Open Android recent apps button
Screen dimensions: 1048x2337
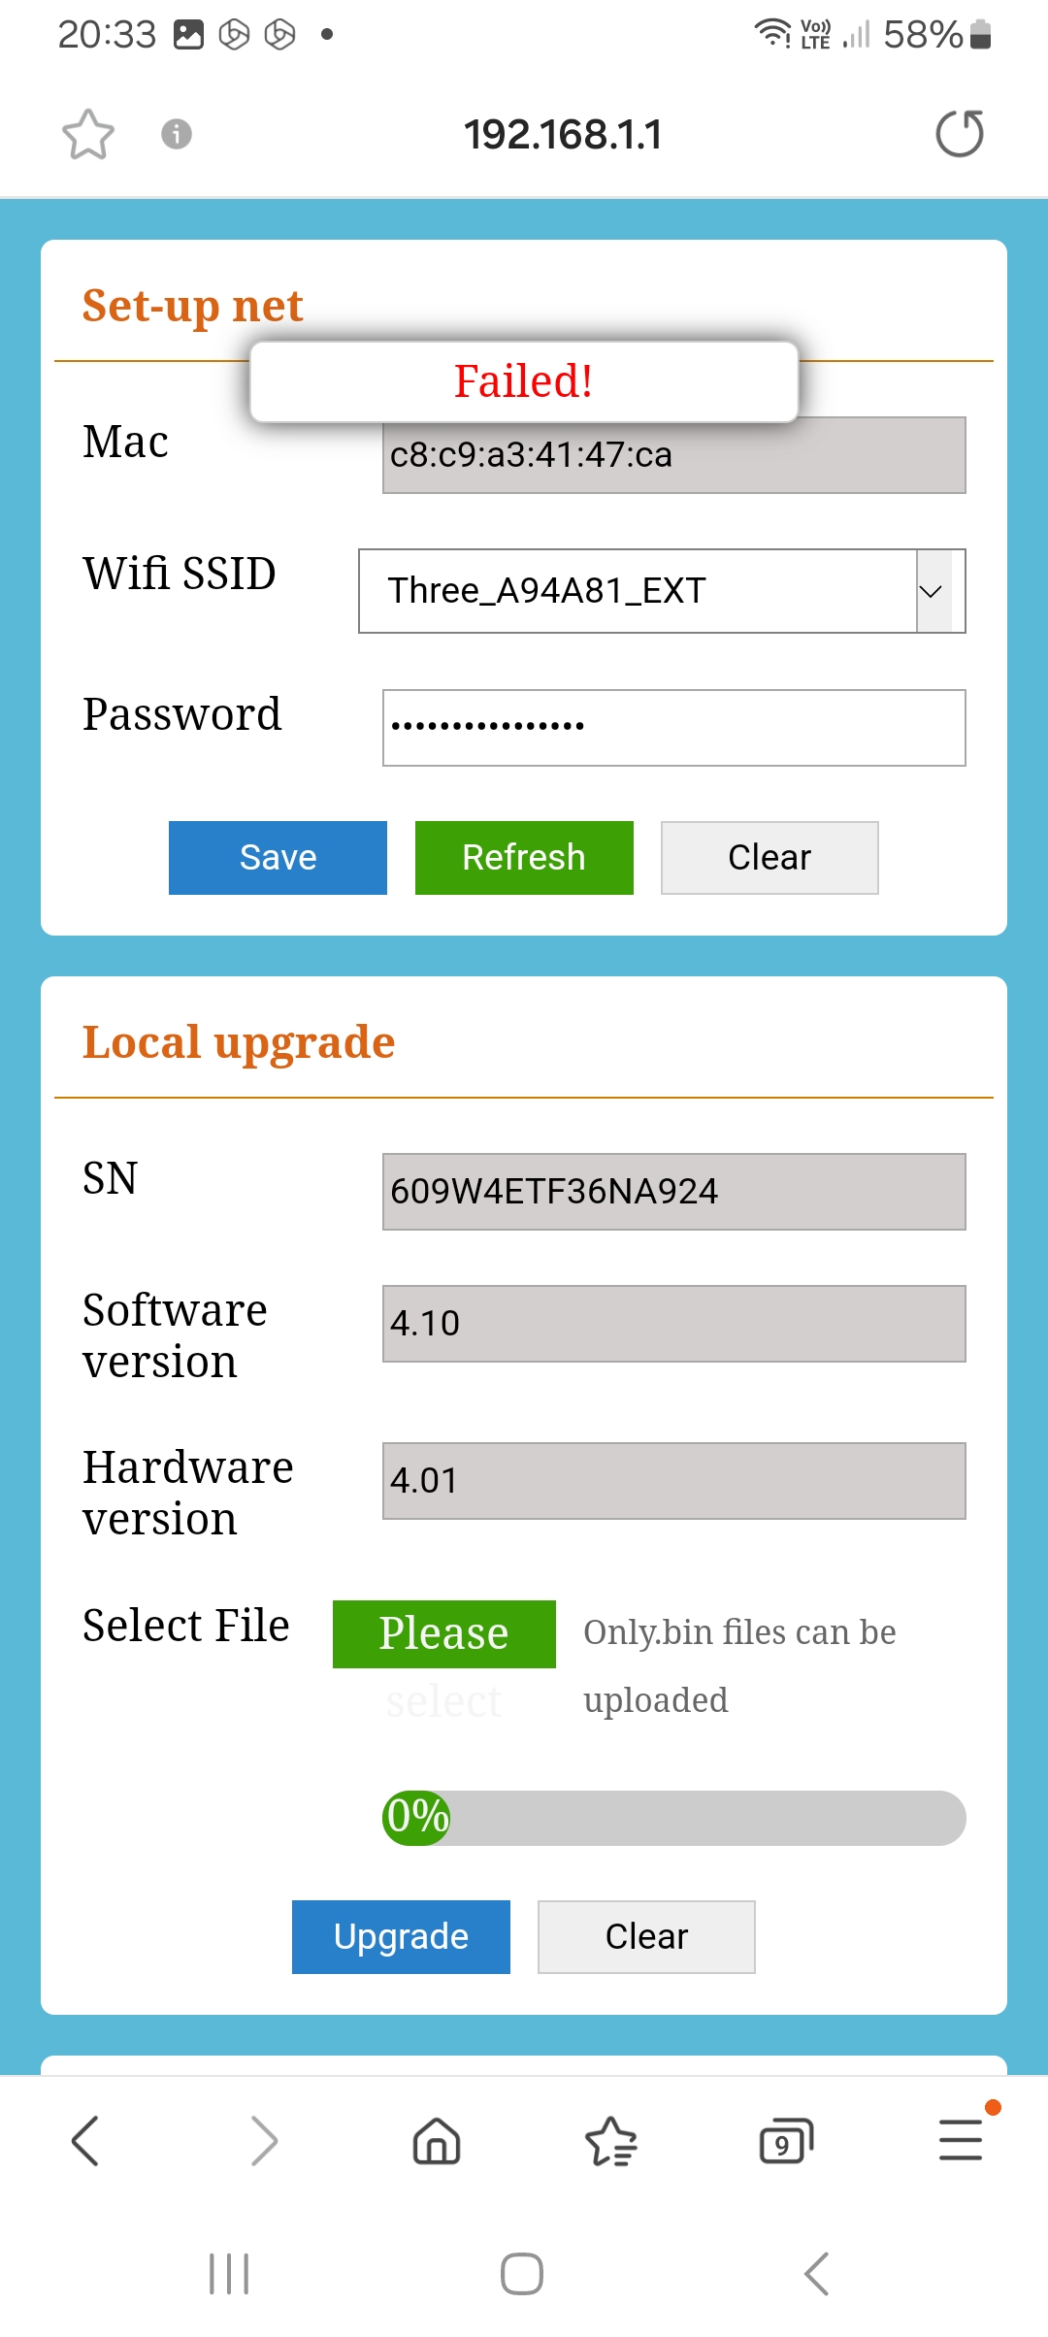click(x=229, y=2274)
